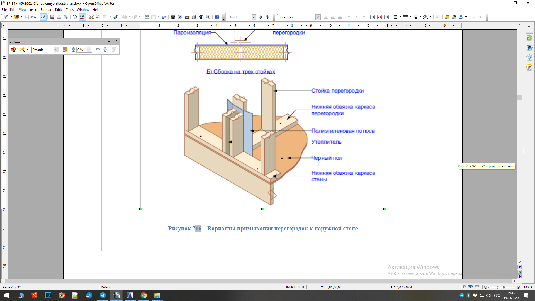The width and height of the screenshot is (535, 301).
Task: Export directly as PDF
Action: [52, 17]
